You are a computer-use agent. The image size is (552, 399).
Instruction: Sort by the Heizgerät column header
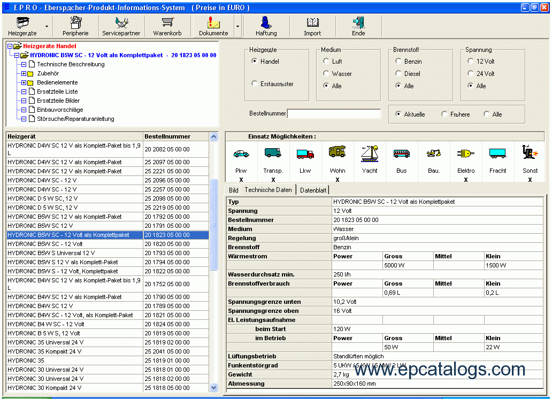click(75, 136)
